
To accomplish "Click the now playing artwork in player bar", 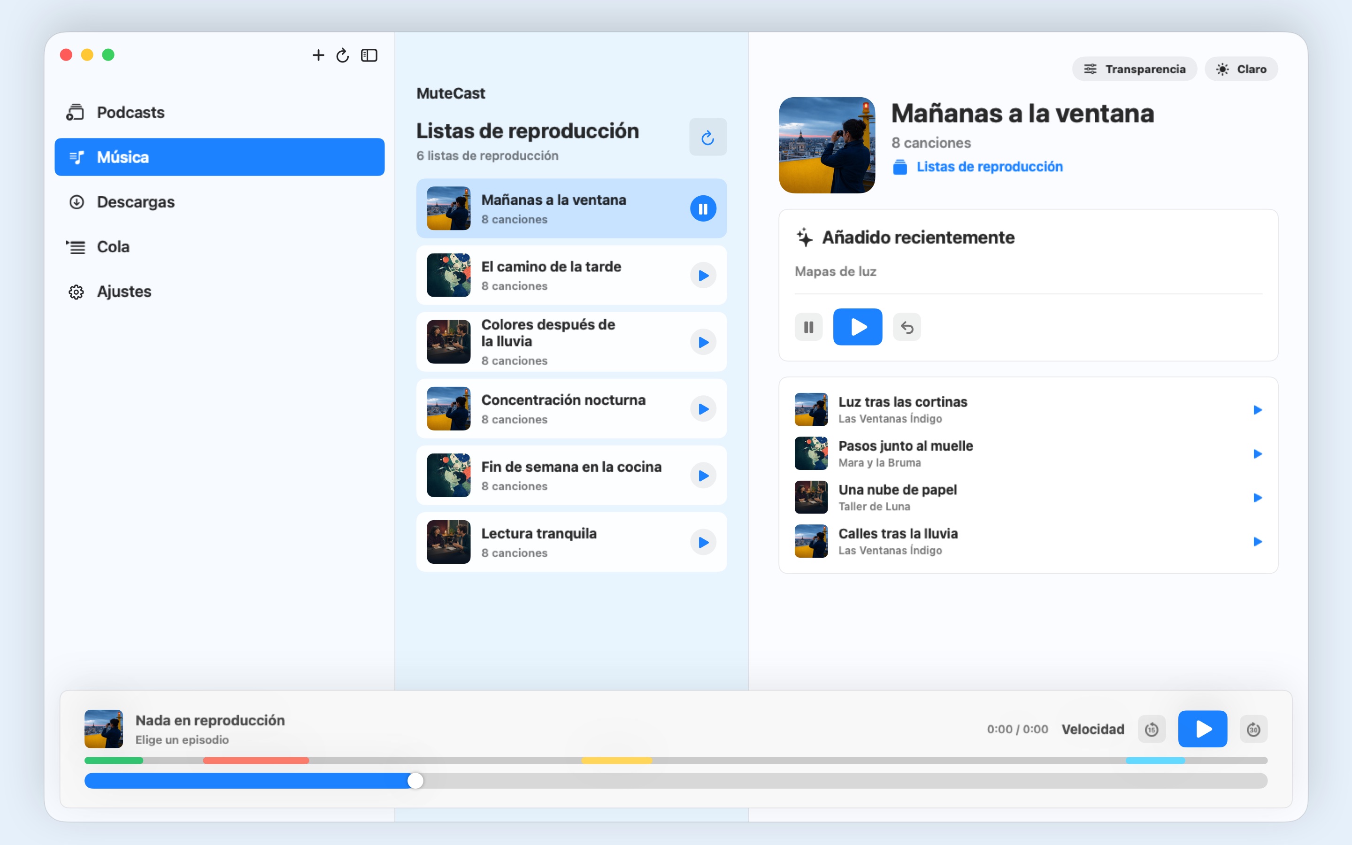I will pos(103,729).
